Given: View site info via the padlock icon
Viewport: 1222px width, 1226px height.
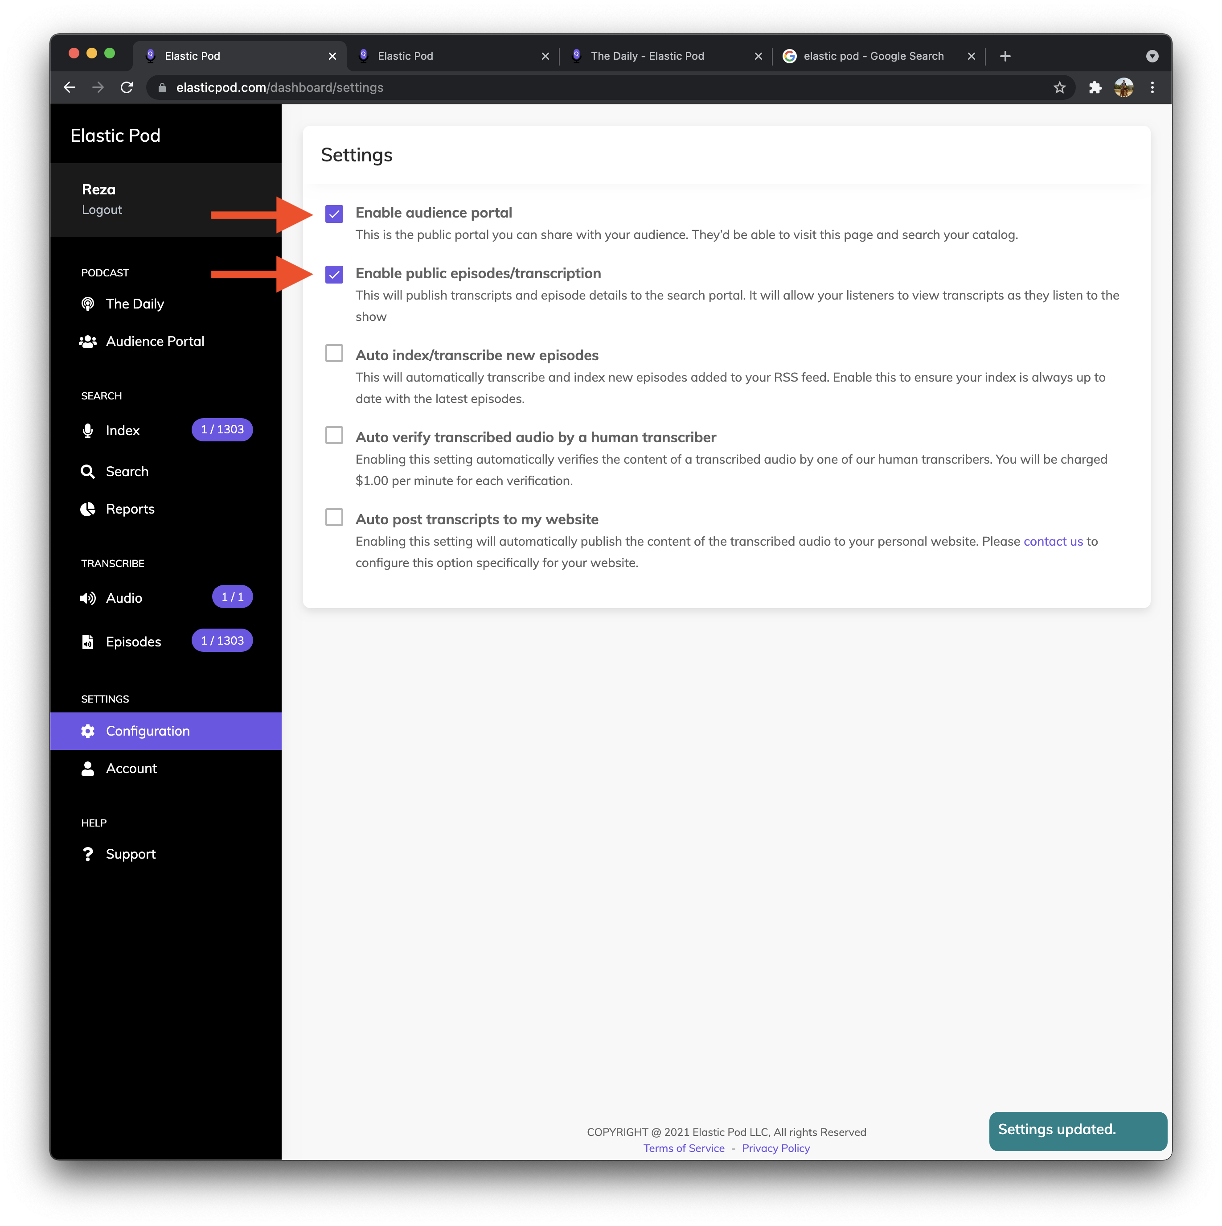Looking at the screenshot, I should pyautogui.click(x=162, y=87).
